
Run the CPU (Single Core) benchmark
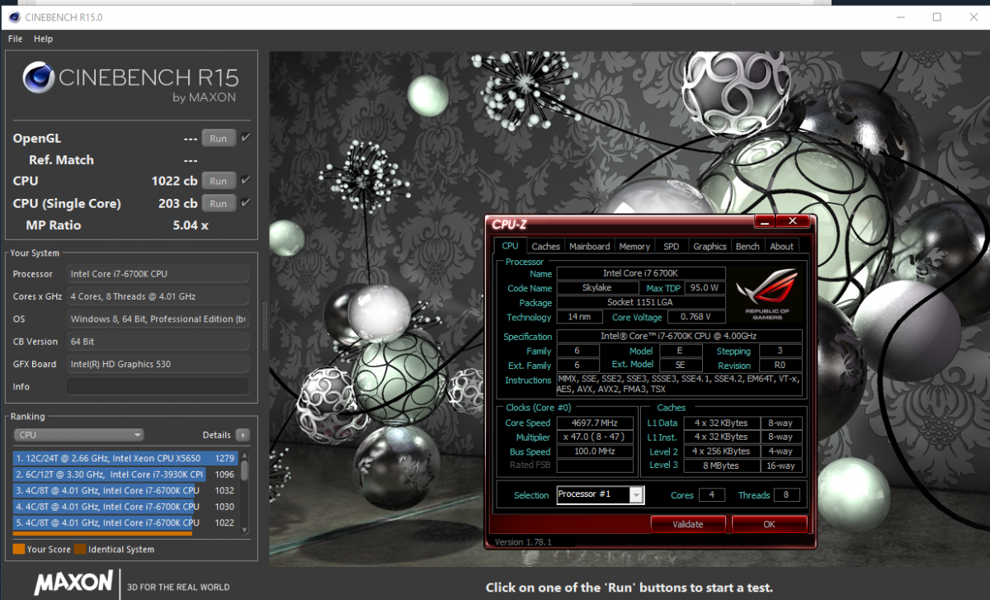(219, 203)
